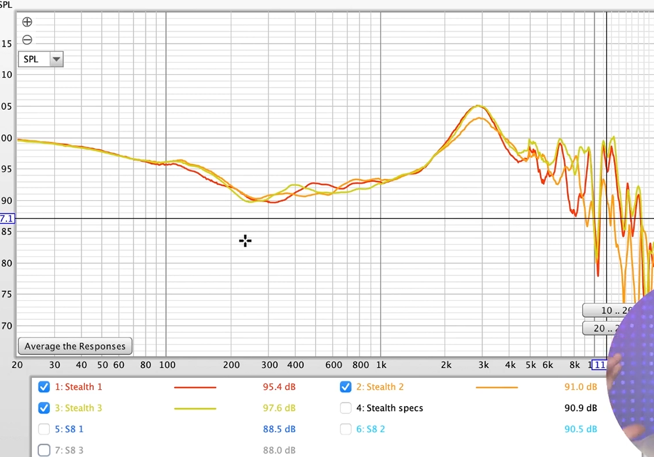The image size is (654, 457).
Task: Click the 90.9 dB value for Stealth specs
Action: (x=580, y=408)
